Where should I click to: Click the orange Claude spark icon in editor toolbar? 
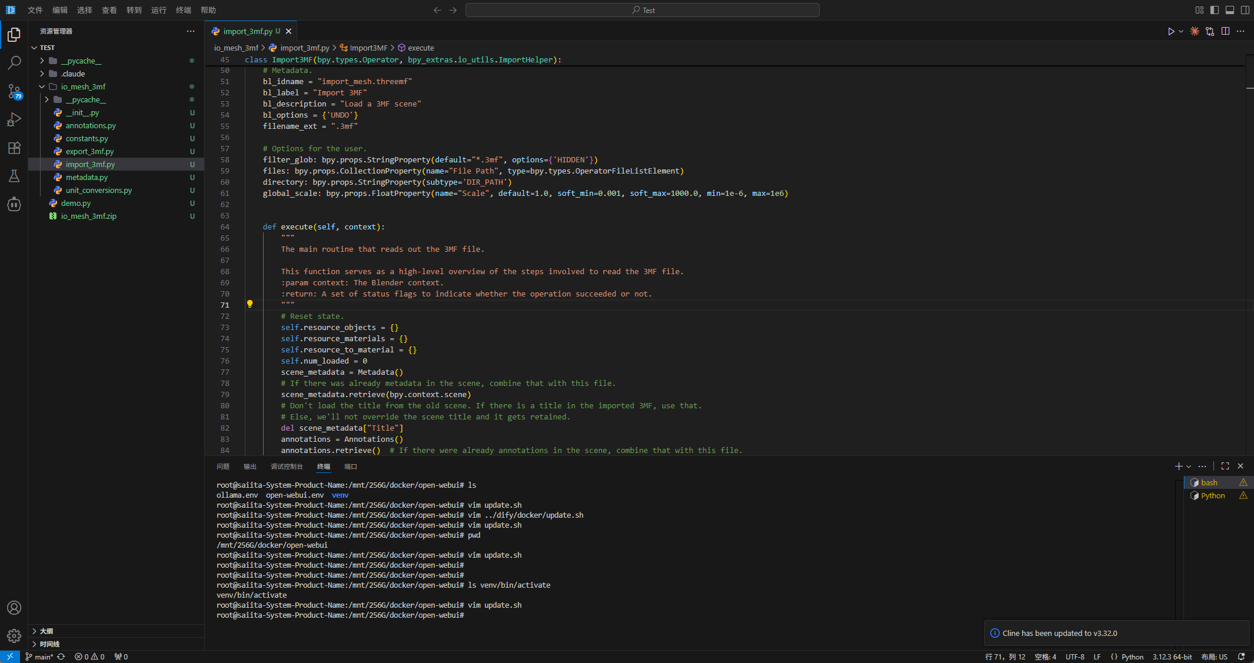tap(1195, 31)
